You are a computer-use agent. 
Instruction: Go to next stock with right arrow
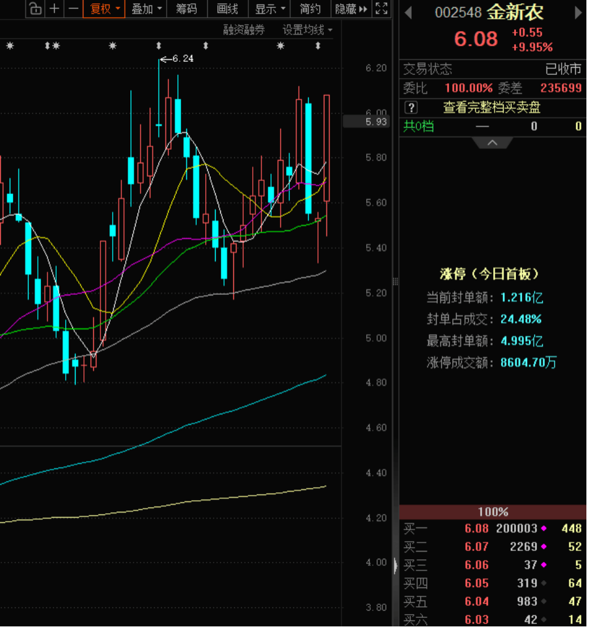[578, 12]
